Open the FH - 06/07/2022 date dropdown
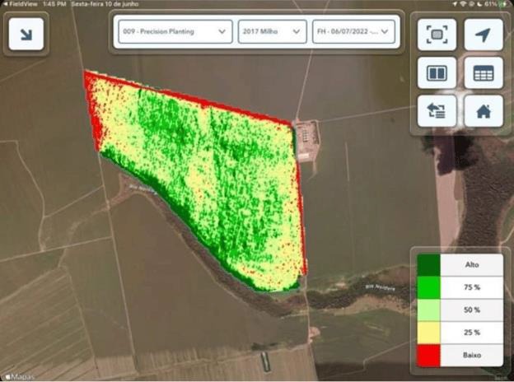Viewport: 514px width, 382px height. coord(353,32)
